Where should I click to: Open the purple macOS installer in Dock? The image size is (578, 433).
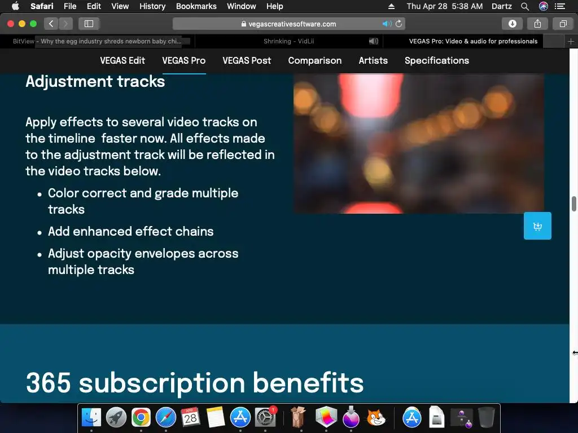pyautogui.click(x=351, y=417)
